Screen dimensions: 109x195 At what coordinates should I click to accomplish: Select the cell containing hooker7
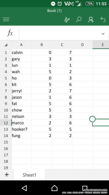click(x=22, y=129)
